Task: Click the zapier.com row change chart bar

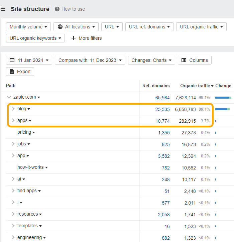Action: tap(223, 98)
